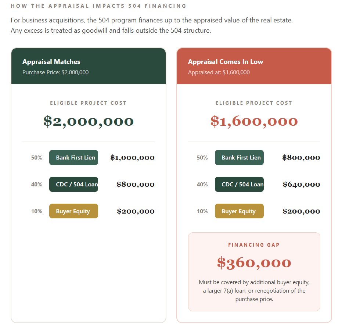Click the Bank First Lien badge under Appraisal Comes In Low
342x329 pixels.
[239, 158]
